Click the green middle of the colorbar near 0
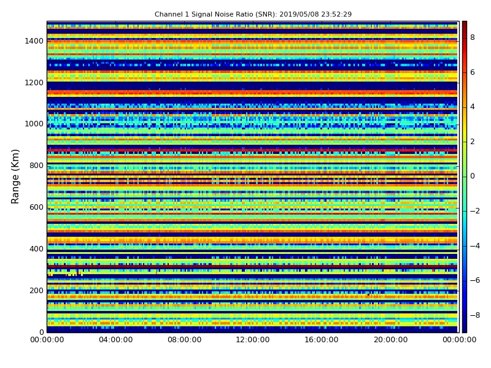This screenshot has height=368, width=491. tap(465, 177)
